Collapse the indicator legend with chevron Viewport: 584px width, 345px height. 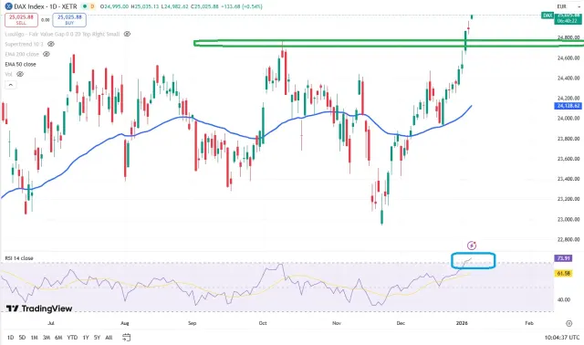[10, 85]
